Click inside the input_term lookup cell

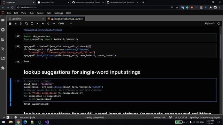[120, 90]
